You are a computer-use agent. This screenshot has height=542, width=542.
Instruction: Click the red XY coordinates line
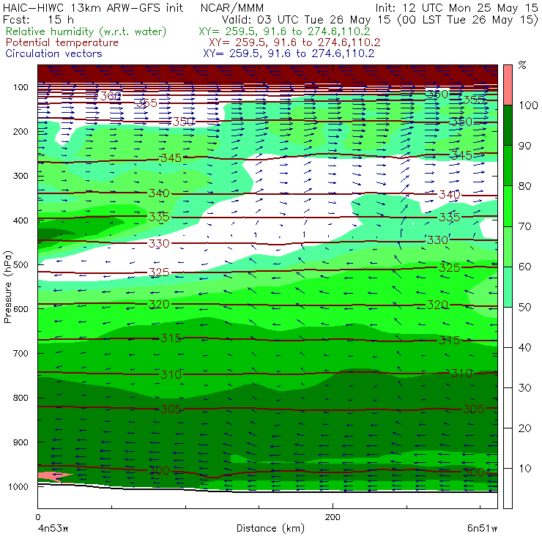294,42
